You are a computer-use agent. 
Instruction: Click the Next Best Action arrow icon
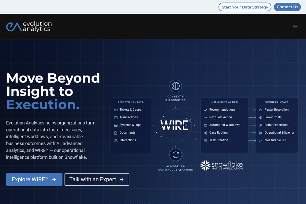[x=205, y=118]
